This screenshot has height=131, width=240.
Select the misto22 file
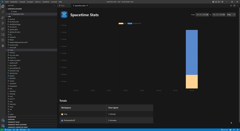(31, 53)
